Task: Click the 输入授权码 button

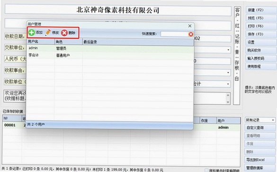Action: point(261,58)
